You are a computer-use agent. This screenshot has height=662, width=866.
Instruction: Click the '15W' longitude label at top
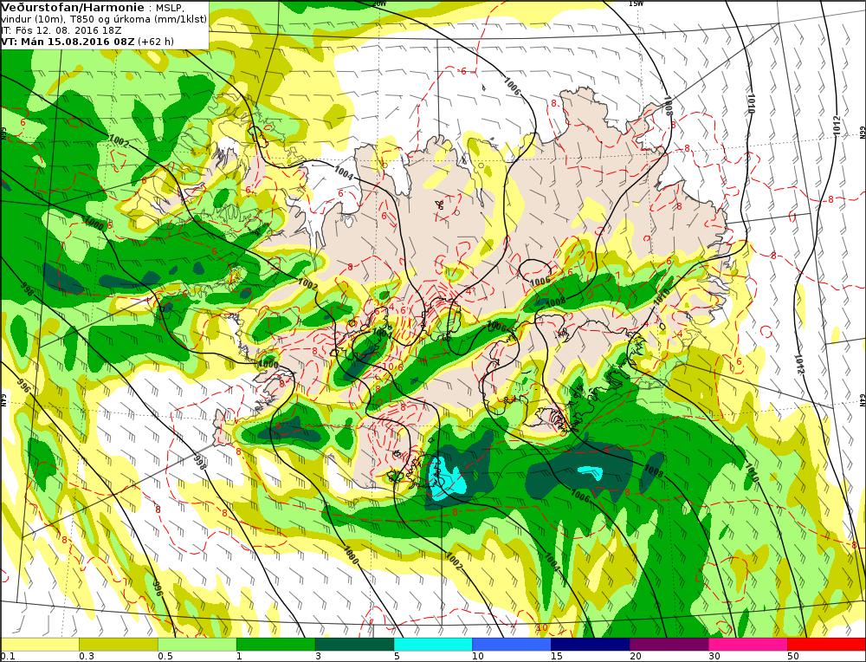[637, 3]
